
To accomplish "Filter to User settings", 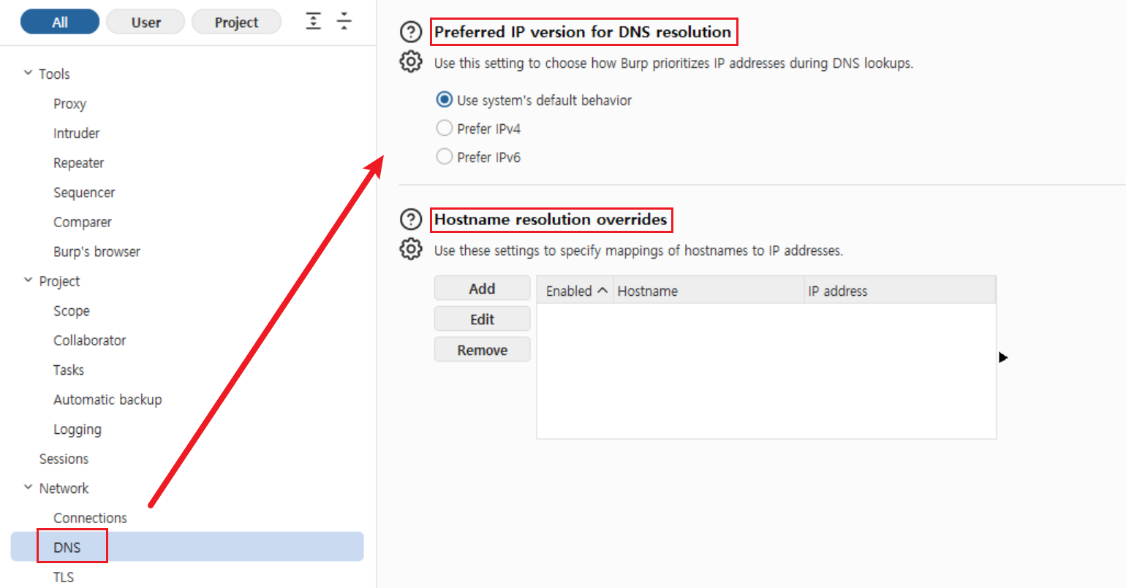I will tap(146, 22).
